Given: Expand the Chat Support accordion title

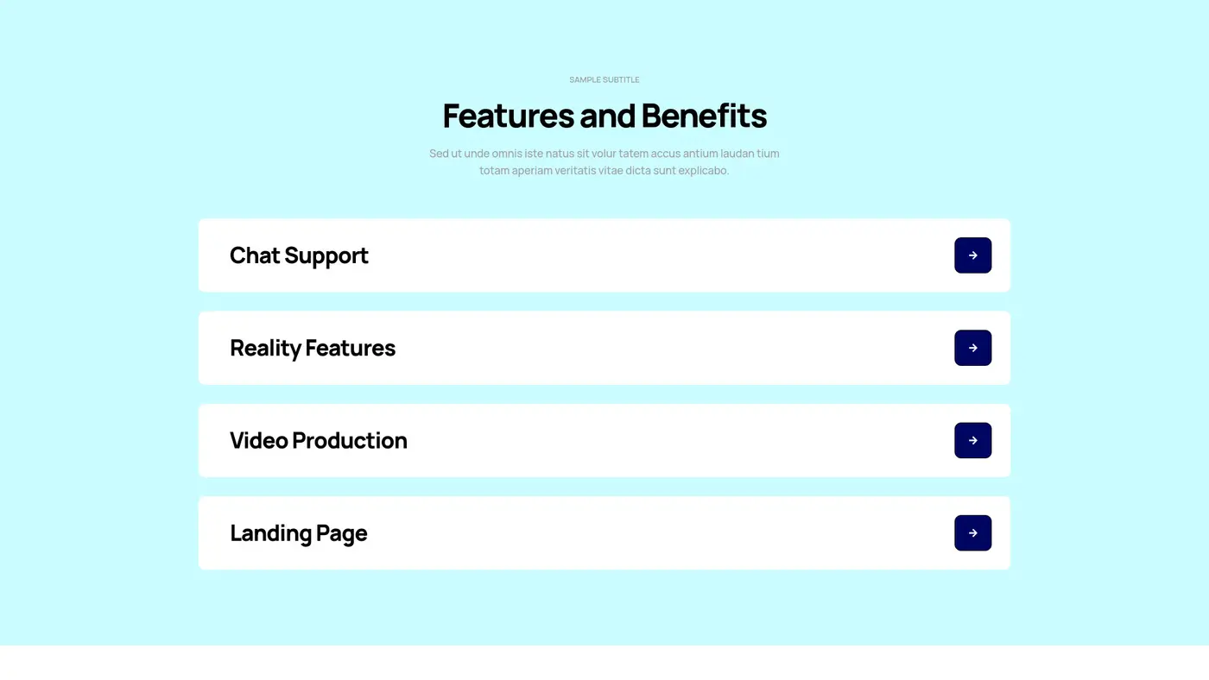Looking at the screenshot, I should coord(299,255).
